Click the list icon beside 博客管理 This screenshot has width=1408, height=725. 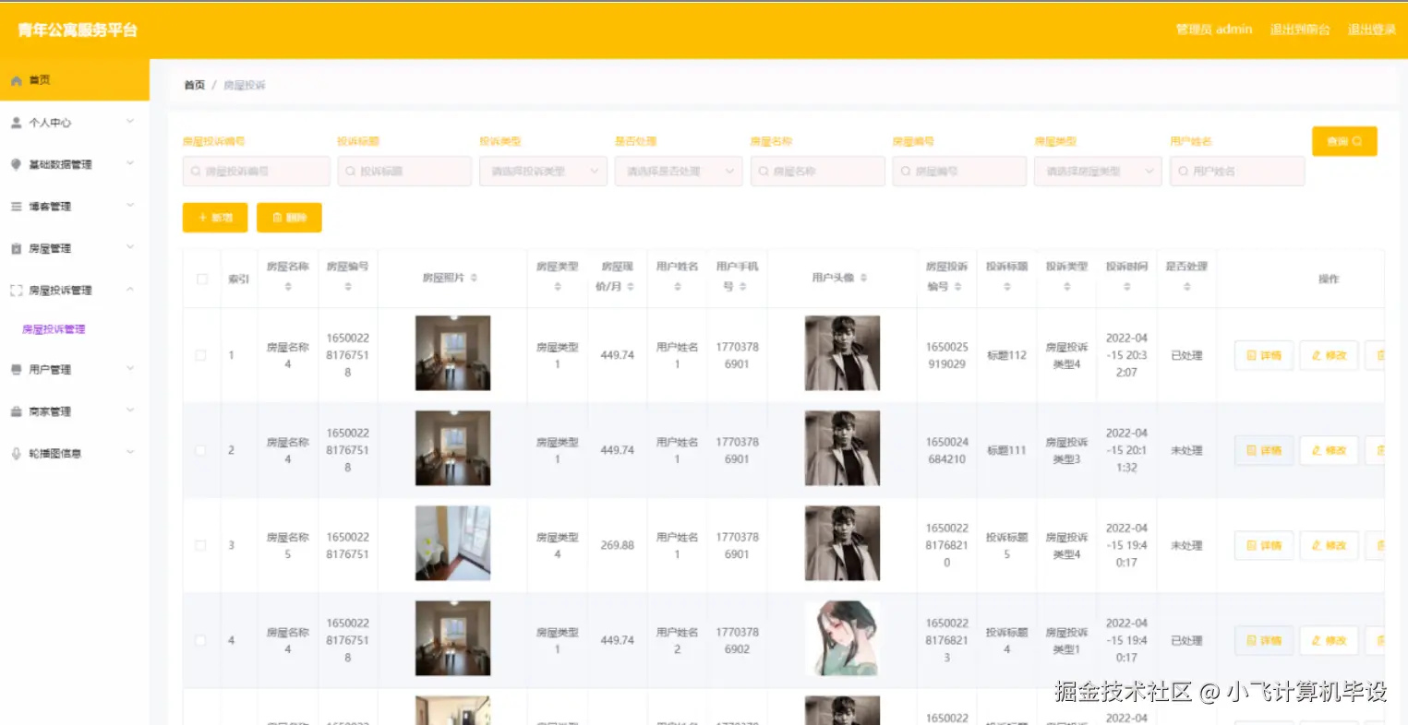[x=16, y=207]
